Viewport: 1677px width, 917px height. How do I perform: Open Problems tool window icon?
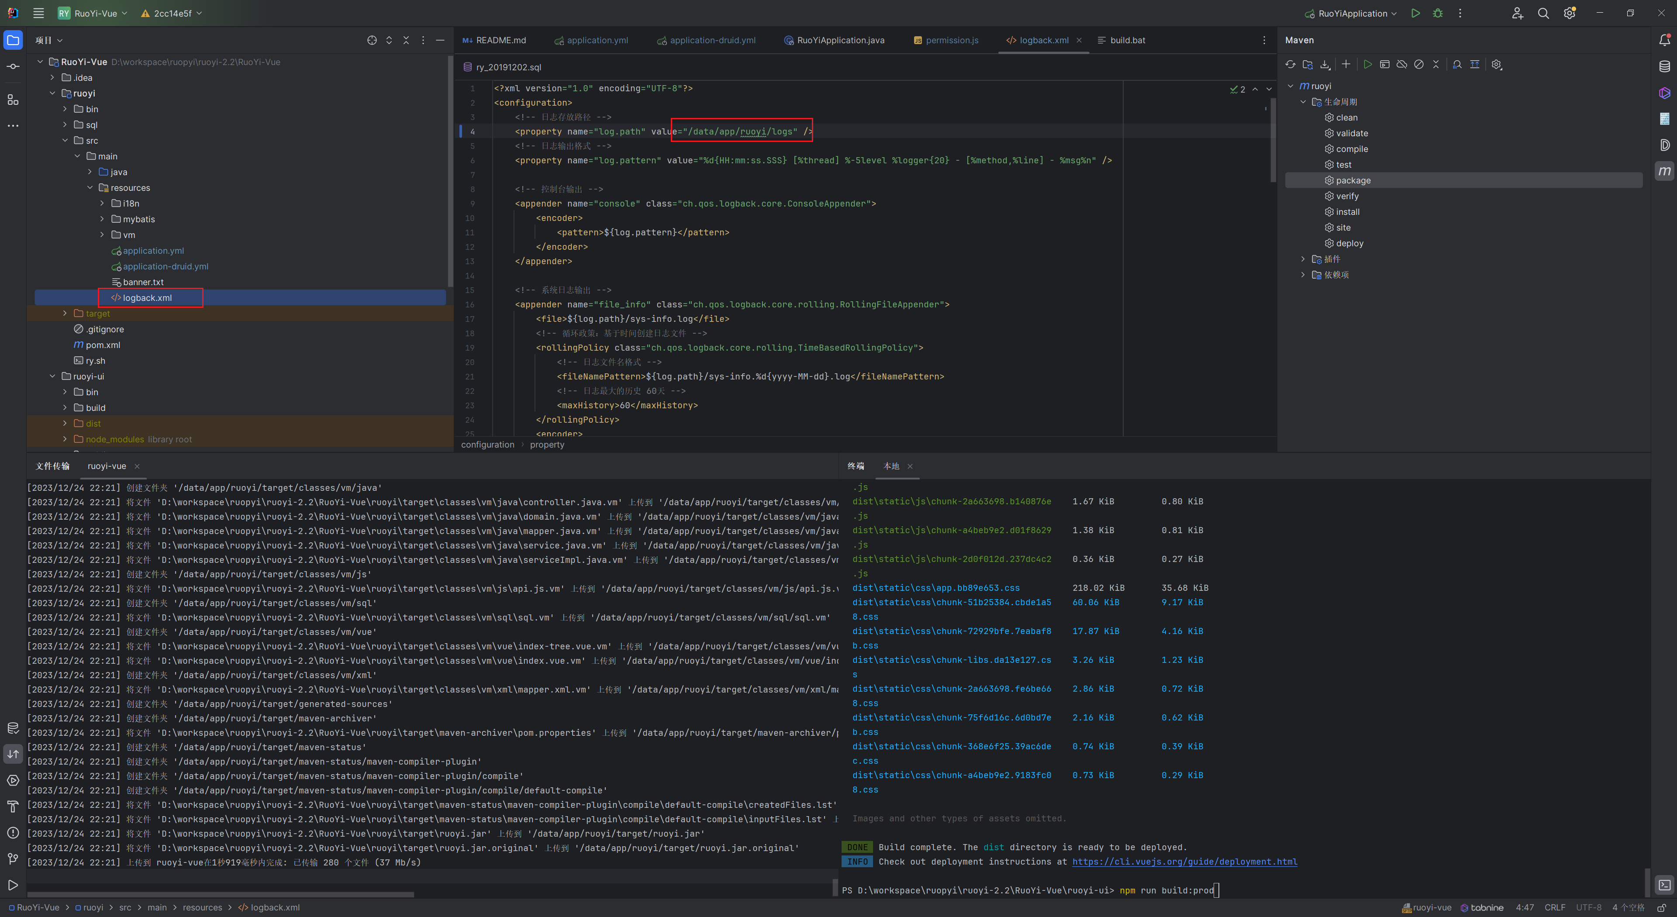pyautogui.click(x=13, y=833)
